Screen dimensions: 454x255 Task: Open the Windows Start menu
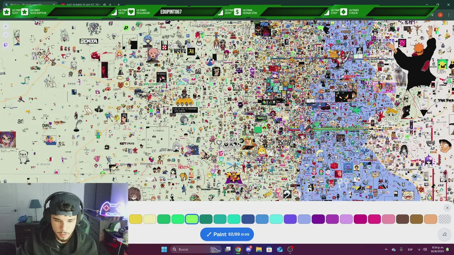tap(164, 249)
